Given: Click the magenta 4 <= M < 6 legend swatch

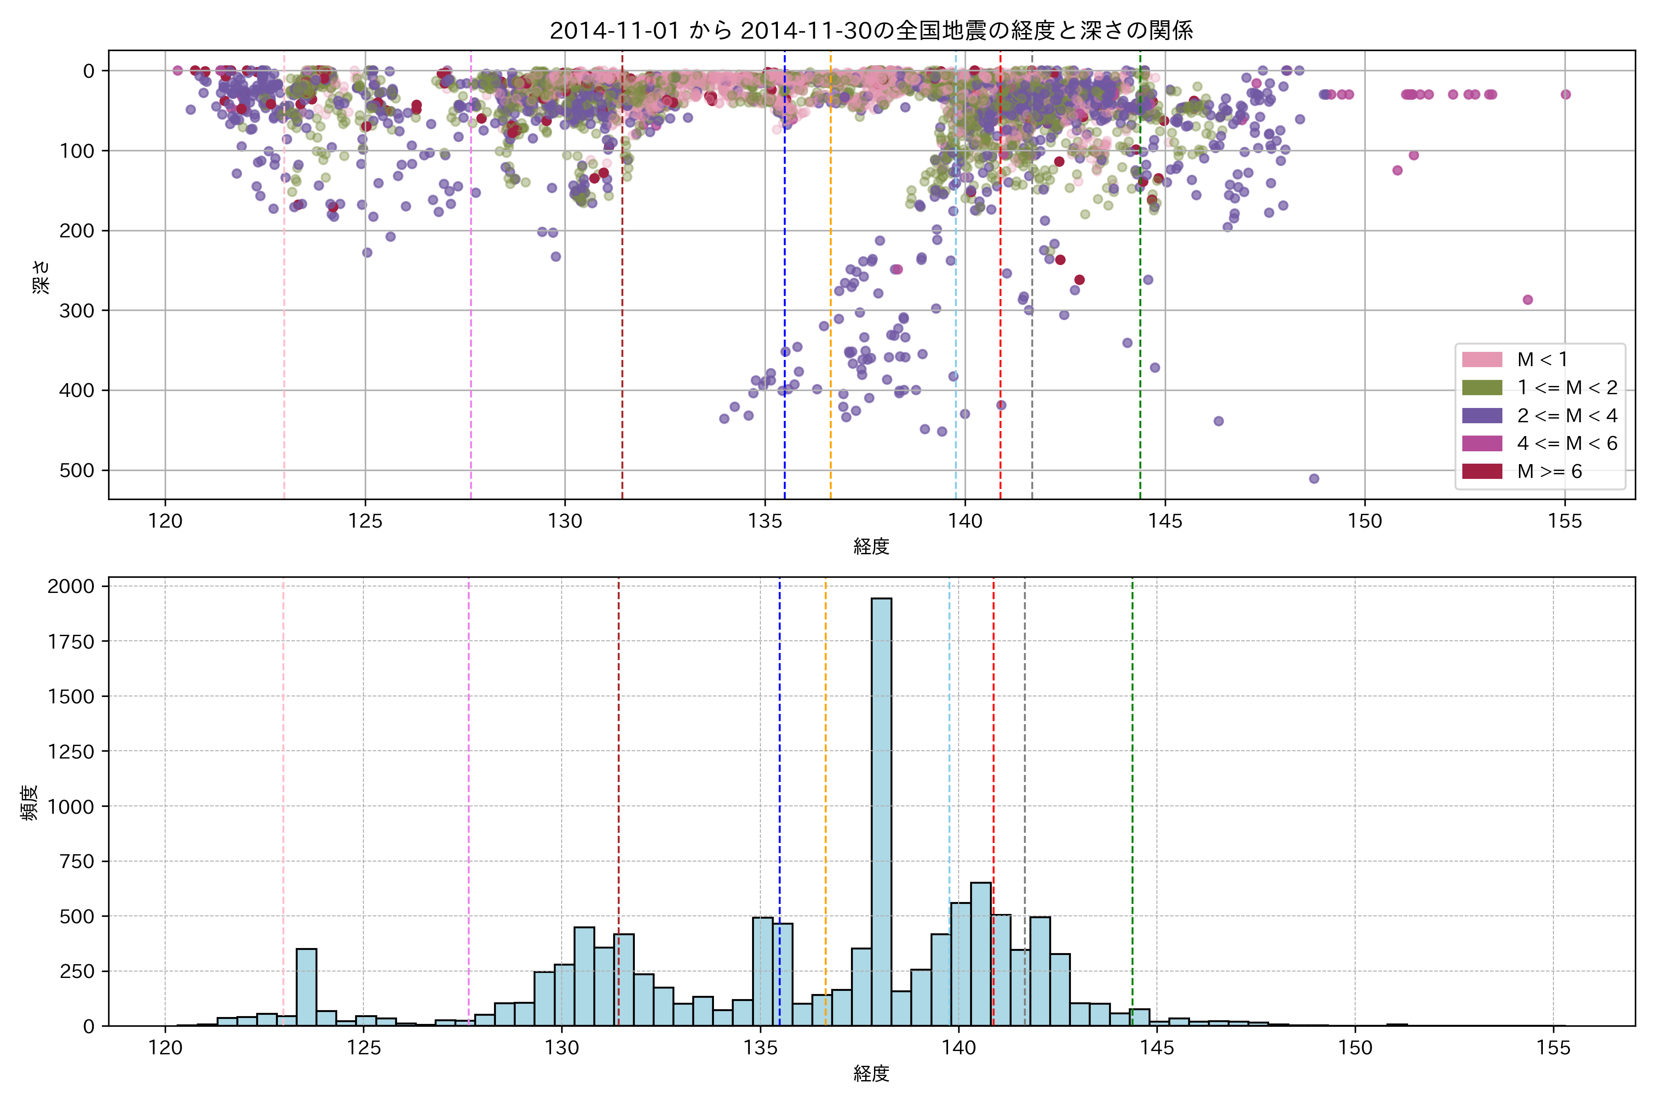Looking at the screenshot, I should (x=1481, y=443).
